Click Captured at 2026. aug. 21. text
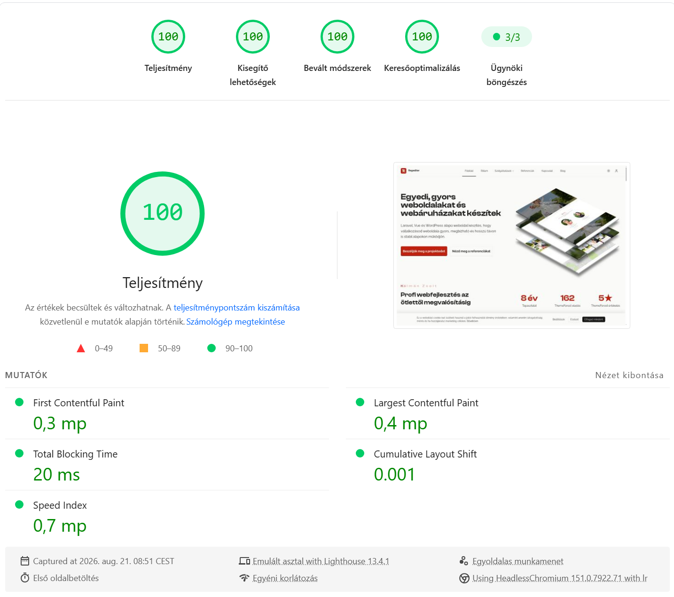The width and height of the screenshot is (674, 597). coord(103,561)
